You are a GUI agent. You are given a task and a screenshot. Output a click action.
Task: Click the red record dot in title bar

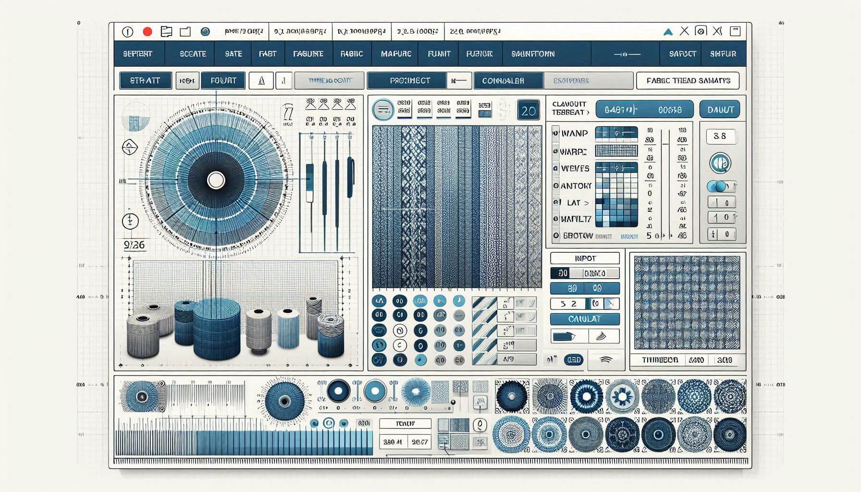pyautogui.click(x=148, y=32)
